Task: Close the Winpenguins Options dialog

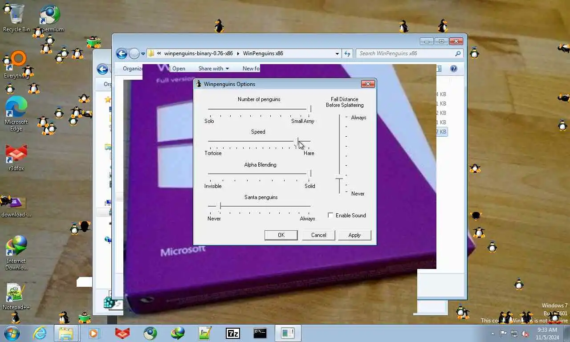Action: click(x=368, y=84)
